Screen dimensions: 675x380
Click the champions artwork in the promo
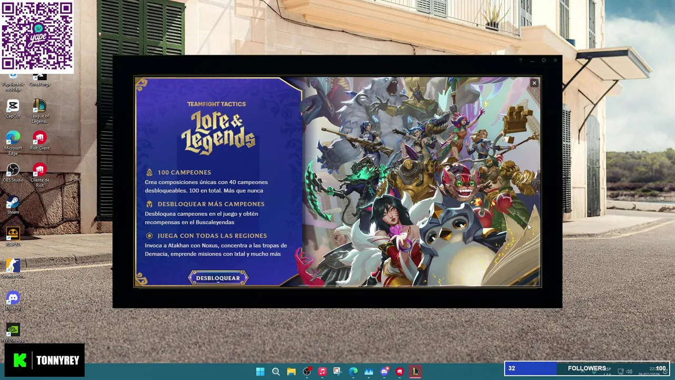(x=422, y=182)
